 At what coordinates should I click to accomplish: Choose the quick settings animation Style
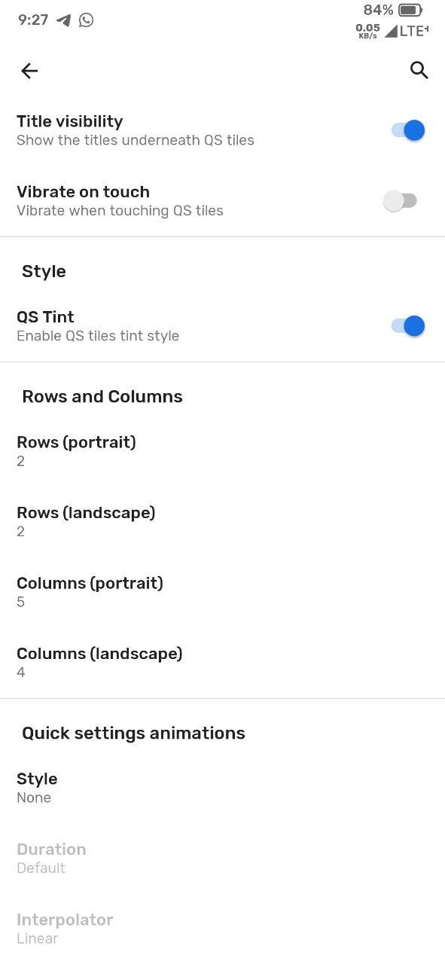(222, 788)
